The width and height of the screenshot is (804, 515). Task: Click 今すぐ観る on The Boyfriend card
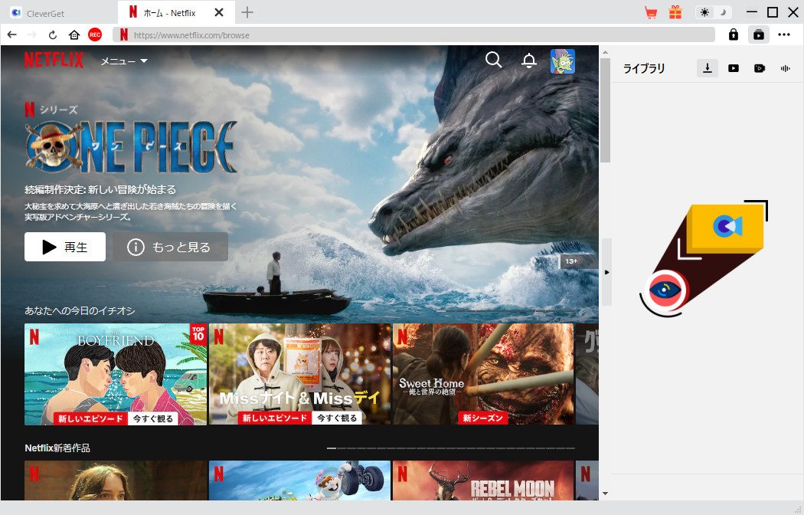(153, 418)
